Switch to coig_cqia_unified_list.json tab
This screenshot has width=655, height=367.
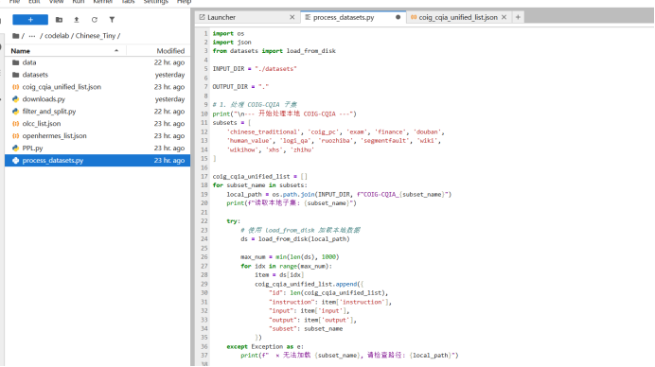(x=458, y=18)
